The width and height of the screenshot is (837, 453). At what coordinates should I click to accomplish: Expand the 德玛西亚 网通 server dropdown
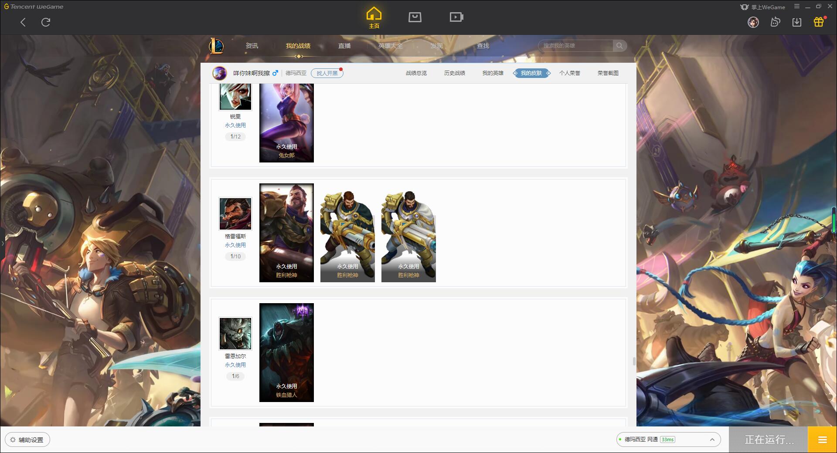(668, 439)
